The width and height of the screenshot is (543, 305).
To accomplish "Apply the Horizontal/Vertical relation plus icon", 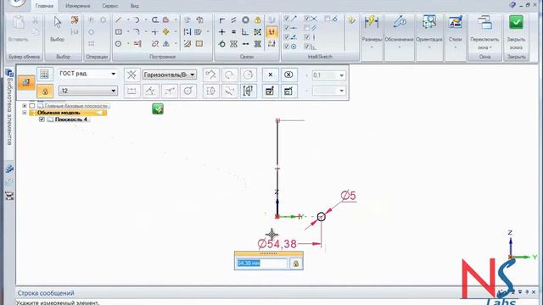I will 222,32.
